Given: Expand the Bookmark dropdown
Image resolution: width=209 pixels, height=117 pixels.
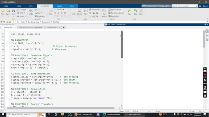Looking at the screenshot, I should tap(46, 16).
